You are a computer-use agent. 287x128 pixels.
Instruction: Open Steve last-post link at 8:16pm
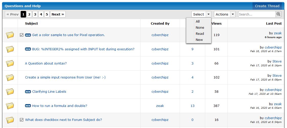277,61
